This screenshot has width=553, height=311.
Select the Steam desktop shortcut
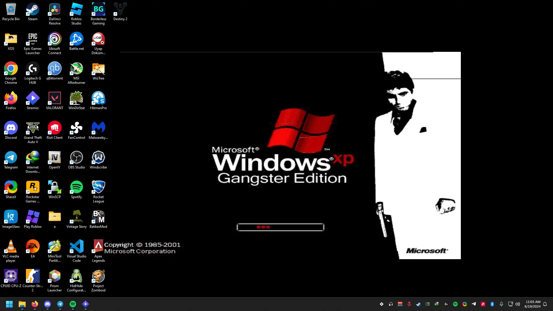33,12
